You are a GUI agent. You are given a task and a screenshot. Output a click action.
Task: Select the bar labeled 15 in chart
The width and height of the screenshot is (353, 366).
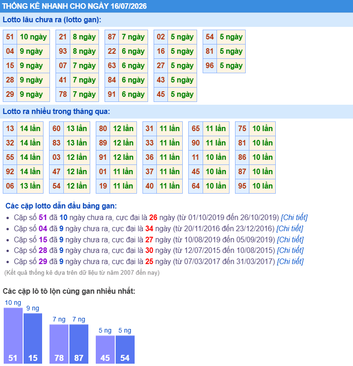coord(33,338)
